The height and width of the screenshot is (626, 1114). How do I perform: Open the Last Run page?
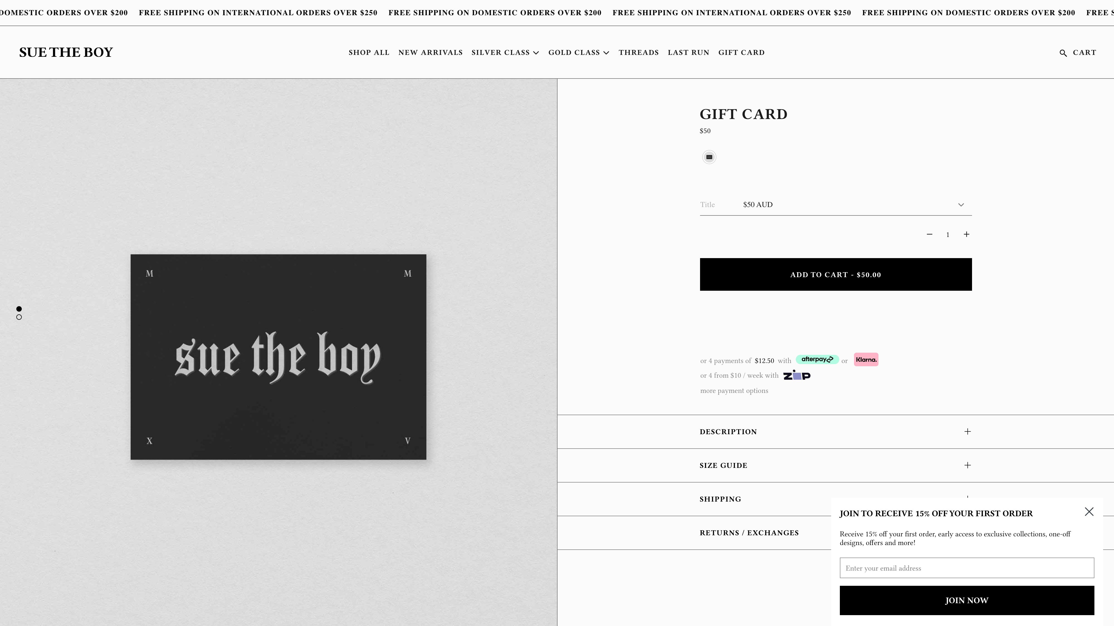point(688,53)
